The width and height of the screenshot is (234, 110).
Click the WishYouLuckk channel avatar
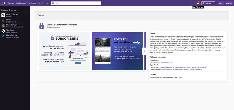tap(3, 15)
